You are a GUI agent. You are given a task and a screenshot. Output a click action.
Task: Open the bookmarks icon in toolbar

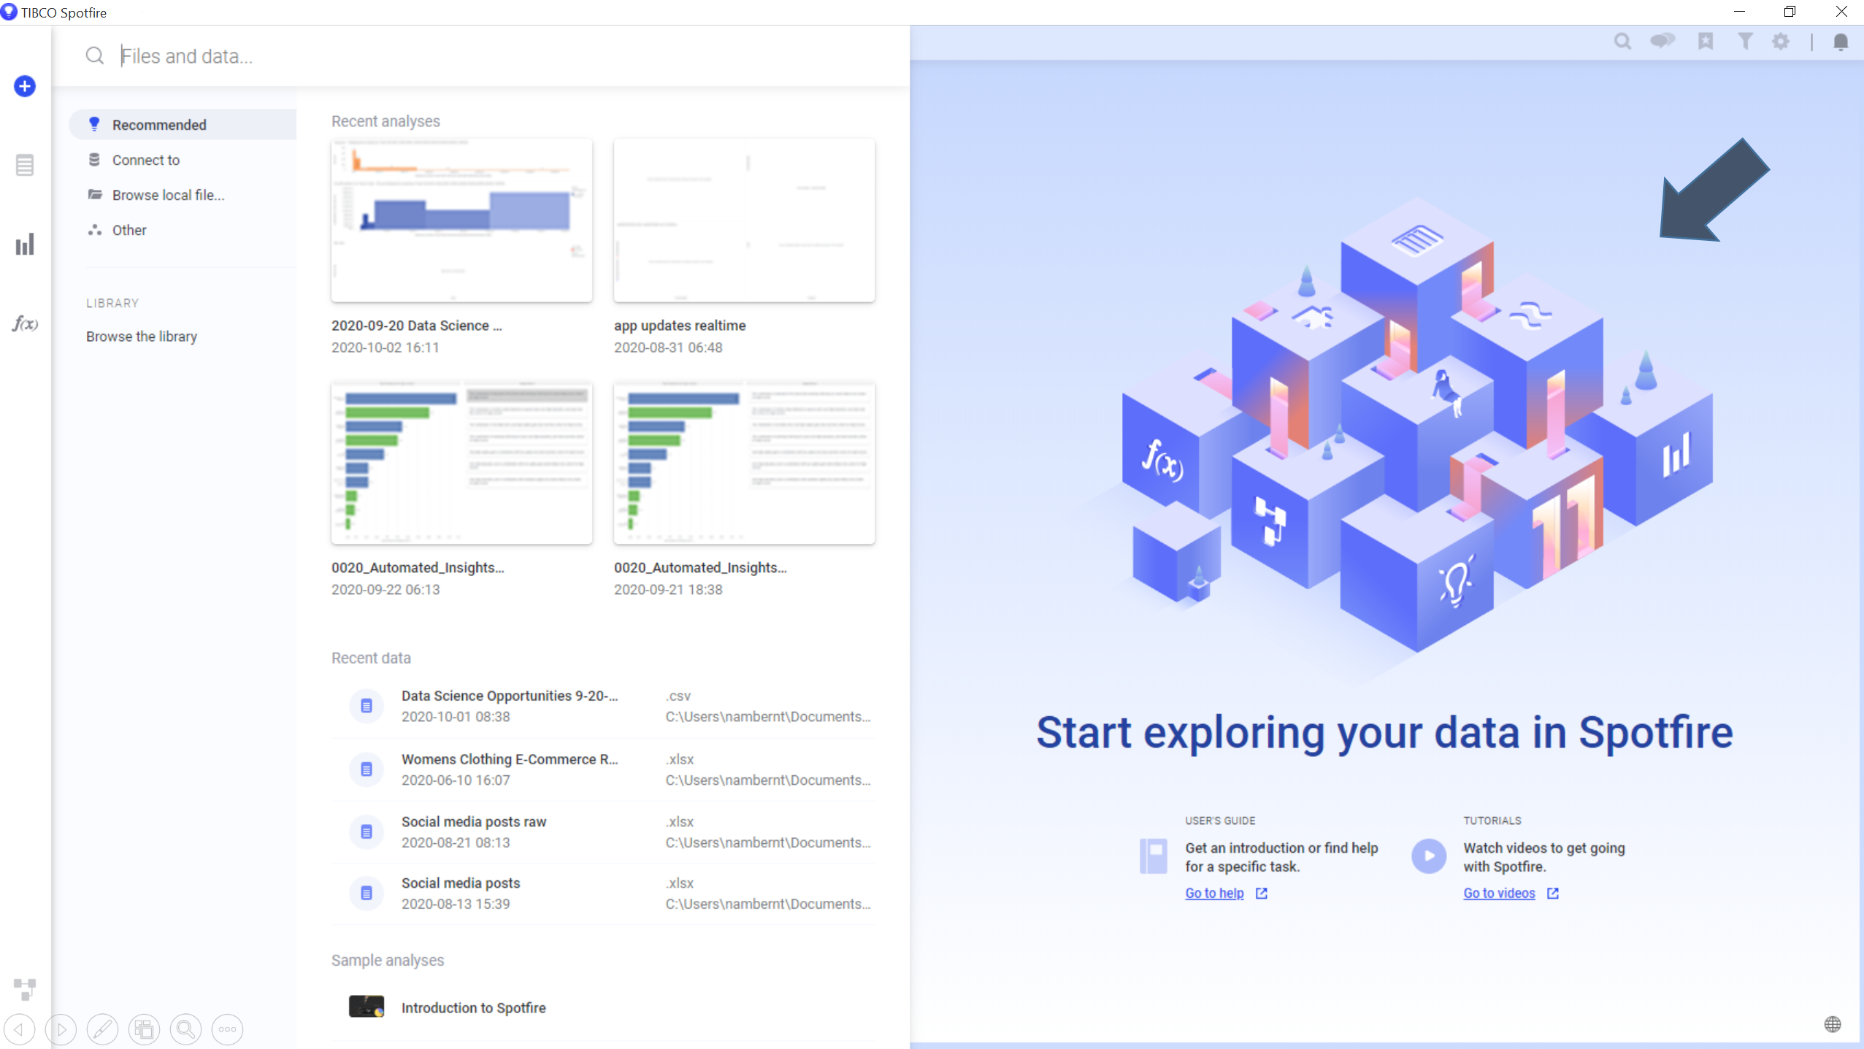click(1706, 42)
